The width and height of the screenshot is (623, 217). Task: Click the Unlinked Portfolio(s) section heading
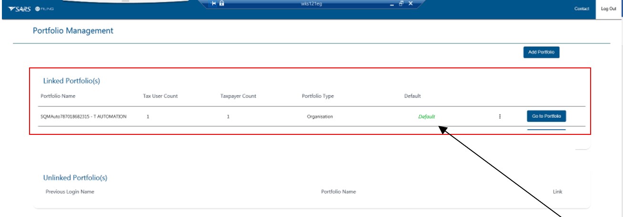pyautogui.click(x=75, y=178)
